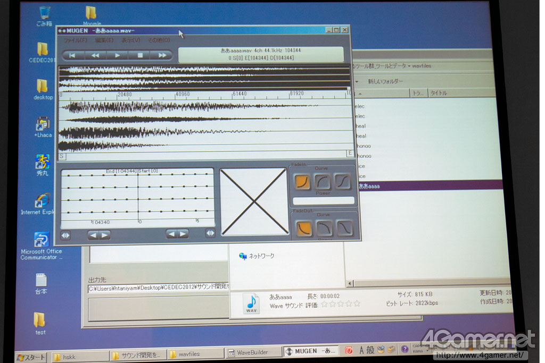Click the Explorer horizontal scrollbar left arrow
Screen dimensions: 545x363
click(x=350, y=283)
